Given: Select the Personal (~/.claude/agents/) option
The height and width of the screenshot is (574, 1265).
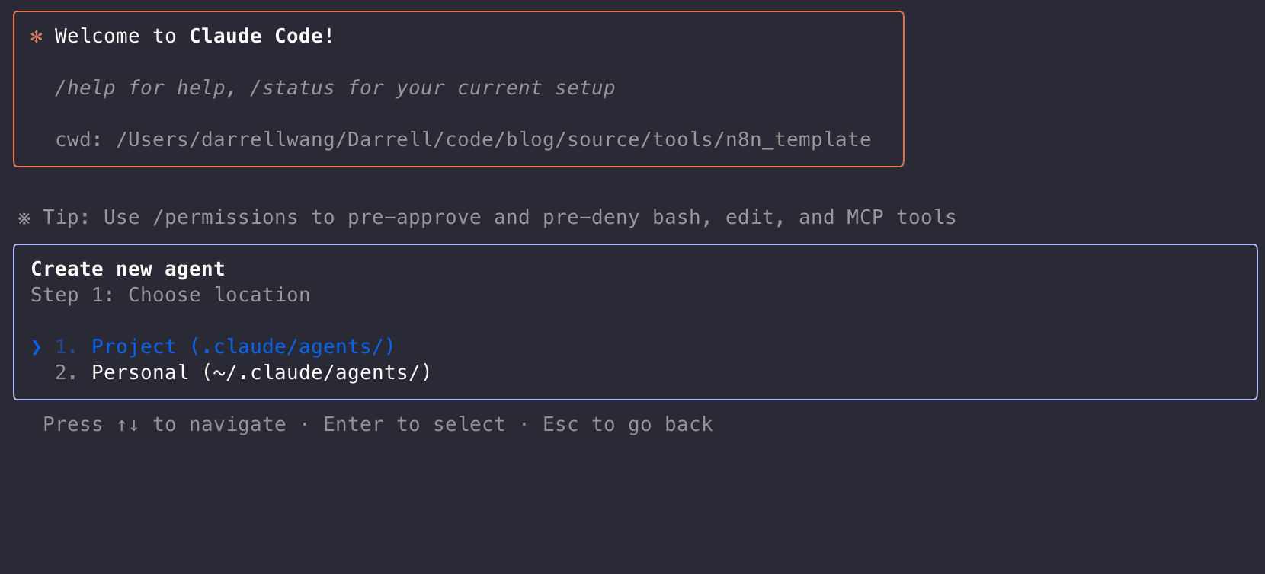Looking at the screenshot, I should pyautogui.click(x=261, y=373).
